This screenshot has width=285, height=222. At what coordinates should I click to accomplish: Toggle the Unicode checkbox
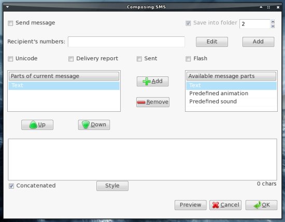10,59
